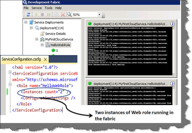Screen dimensions: 192x133
Task: Click the green status dot for instance 0
Action: [53, 50]
